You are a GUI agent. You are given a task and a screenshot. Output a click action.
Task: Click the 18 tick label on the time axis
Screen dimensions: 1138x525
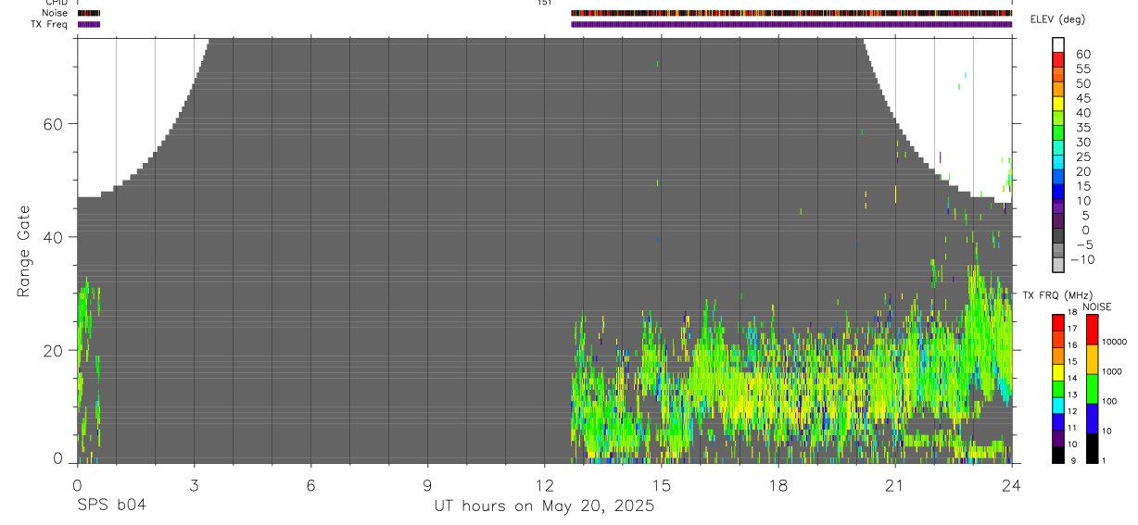click(778, 485)
